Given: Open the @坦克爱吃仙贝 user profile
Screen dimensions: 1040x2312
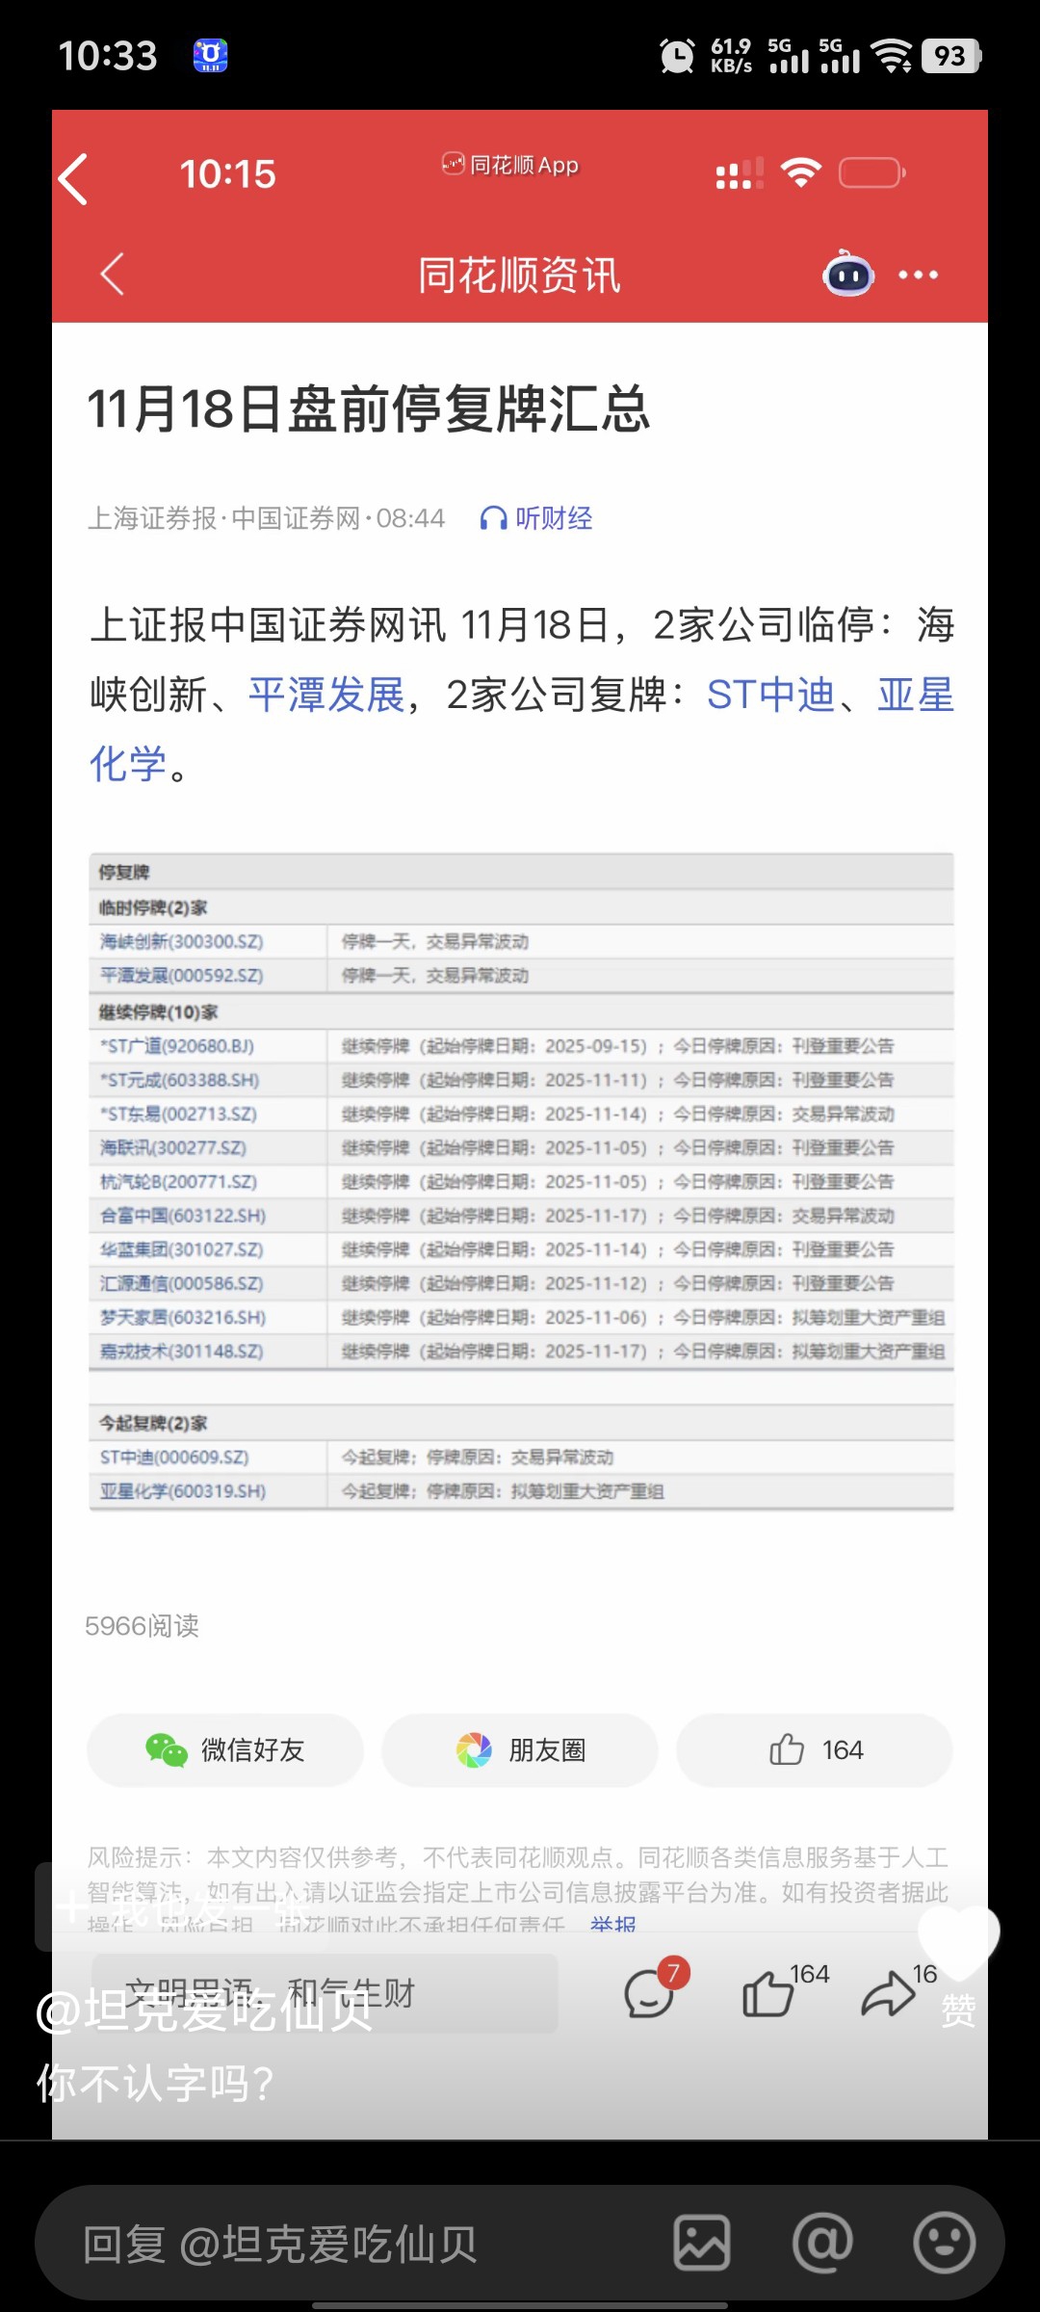Looking at the screenshot, I should coord(204,2011).
